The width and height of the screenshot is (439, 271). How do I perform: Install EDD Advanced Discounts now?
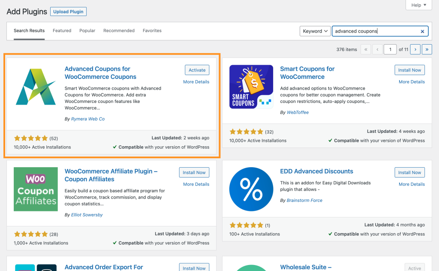409,172
